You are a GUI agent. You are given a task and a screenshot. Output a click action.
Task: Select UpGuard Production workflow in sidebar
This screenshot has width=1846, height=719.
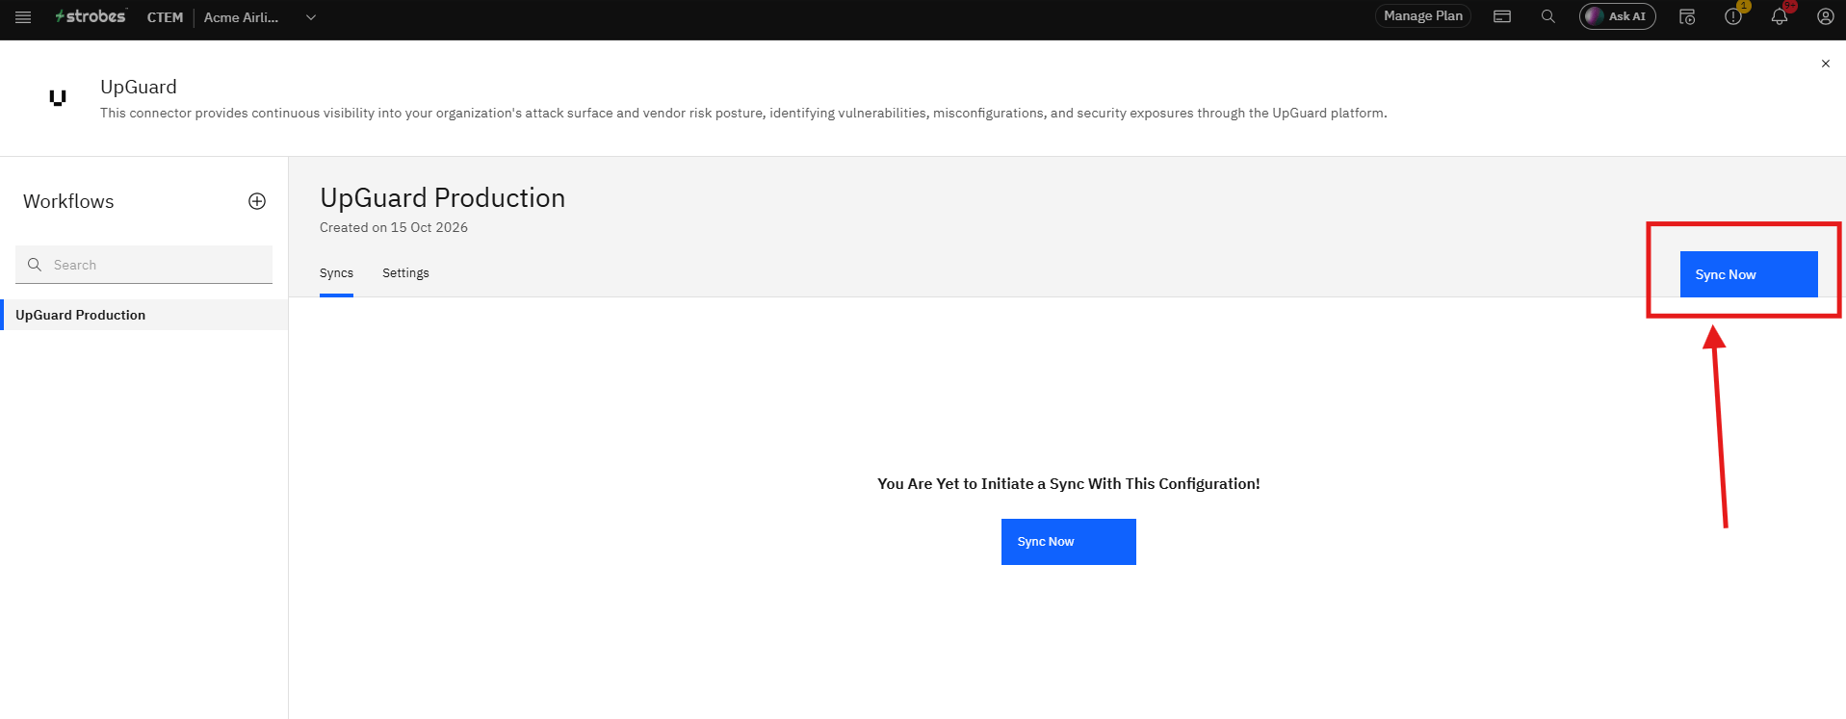click(144, 315)
